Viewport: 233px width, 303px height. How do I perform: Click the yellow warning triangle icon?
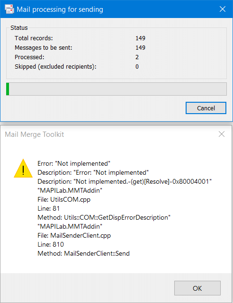point(23,169)
